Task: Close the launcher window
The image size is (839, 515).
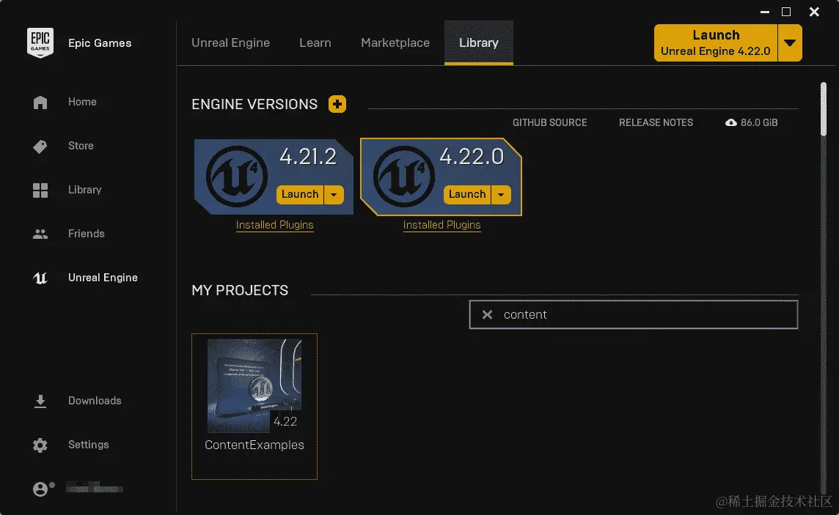Action: tap(814, 12)
